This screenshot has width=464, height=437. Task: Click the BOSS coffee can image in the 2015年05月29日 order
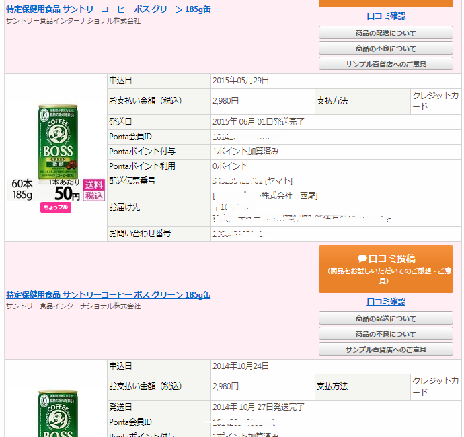click(x=58, y=142)
